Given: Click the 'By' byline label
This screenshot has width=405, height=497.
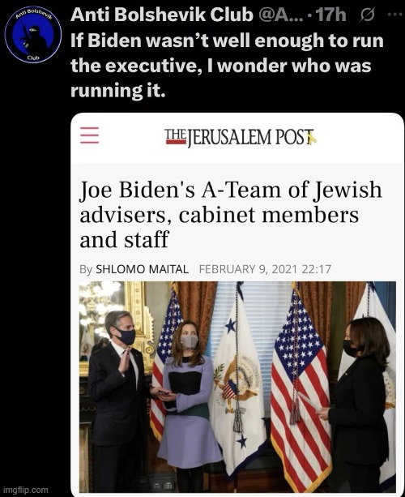Looking at the screenshot, I should point(86,269).
